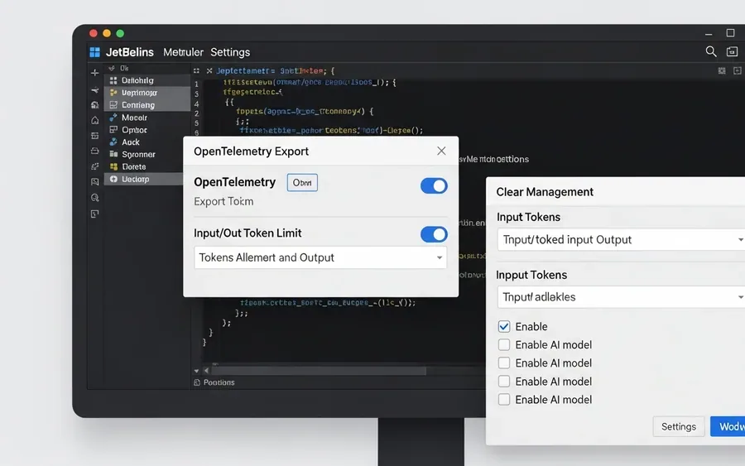
Task: Click the search icon in the title bar
Action: (x=711, y=51)
